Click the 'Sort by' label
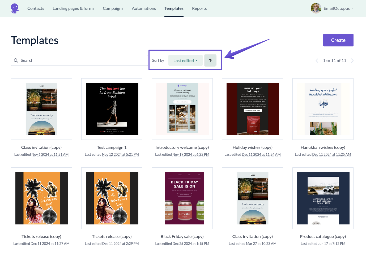The image size is (366, 256). [x=158, y=60]
